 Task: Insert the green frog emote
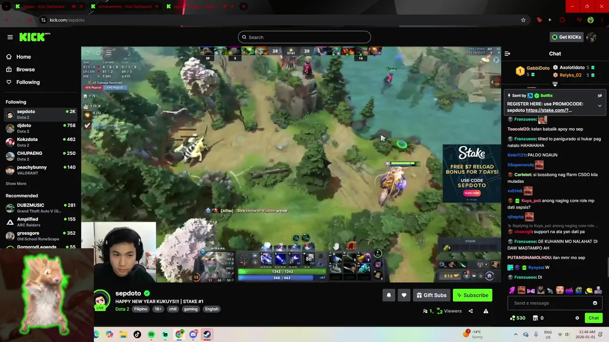[579, 290]
